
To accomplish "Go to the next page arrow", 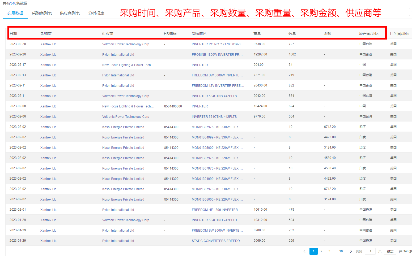I will pyautogui.click(x=351, y=251).
